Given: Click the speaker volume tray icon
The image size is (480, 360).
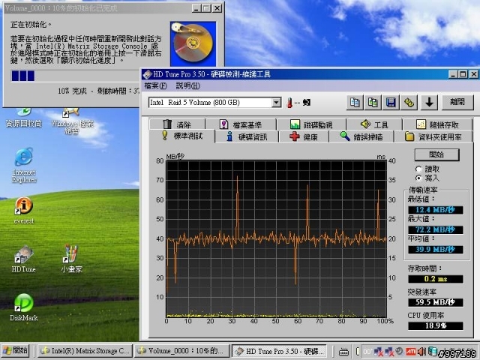Looking at the screenshot, I should coord(421,351).
